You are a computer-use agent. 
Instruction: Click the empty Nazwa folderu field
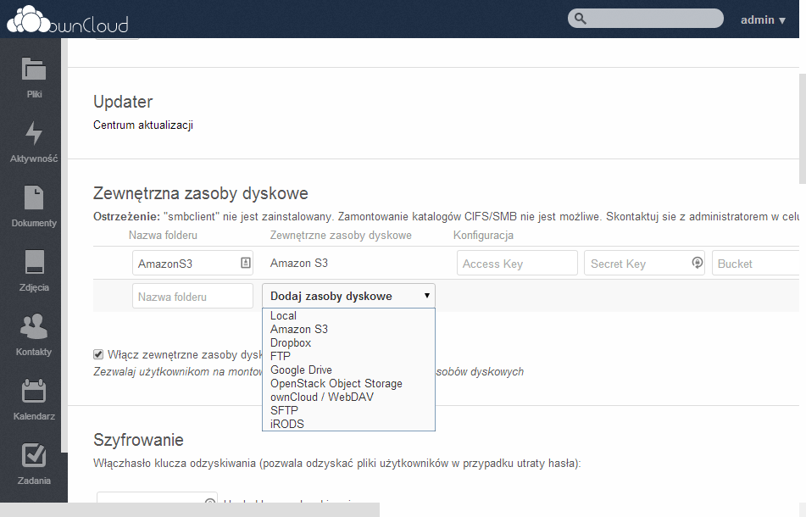pos(192,296)
